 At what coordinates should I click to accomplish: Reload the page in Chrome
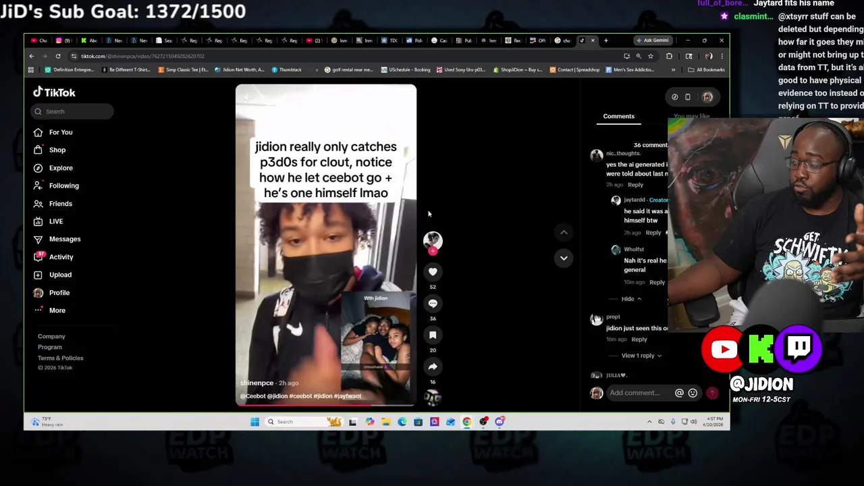[58, 56]
